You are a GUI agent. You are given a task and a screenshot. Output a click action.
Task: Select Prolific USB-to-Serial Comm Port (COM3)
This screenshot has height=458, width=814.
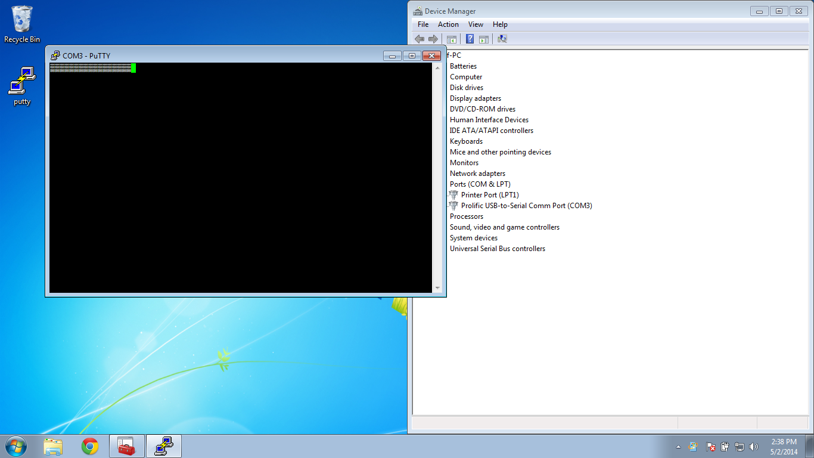point(527,205)
